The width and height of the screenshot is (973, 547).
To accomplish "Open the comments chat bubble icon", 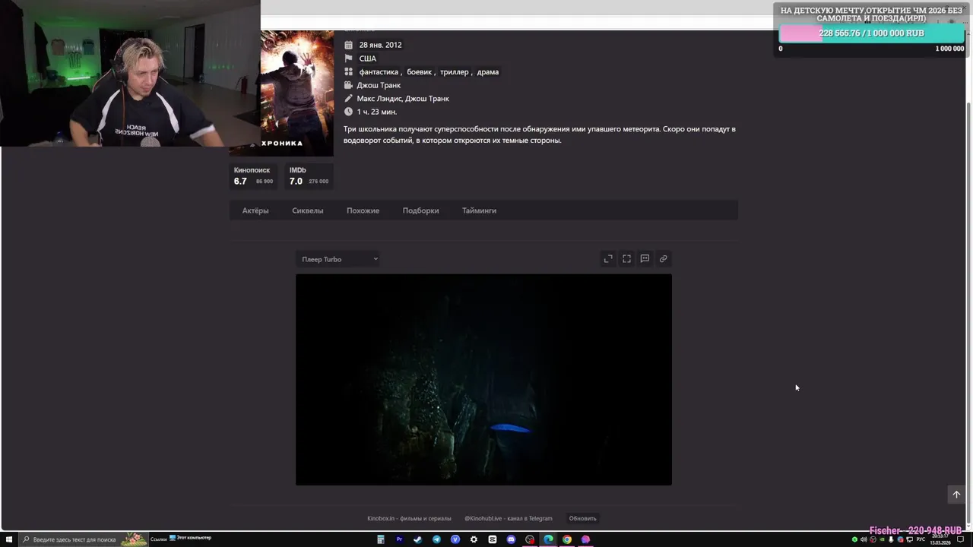I will (645, 259).
